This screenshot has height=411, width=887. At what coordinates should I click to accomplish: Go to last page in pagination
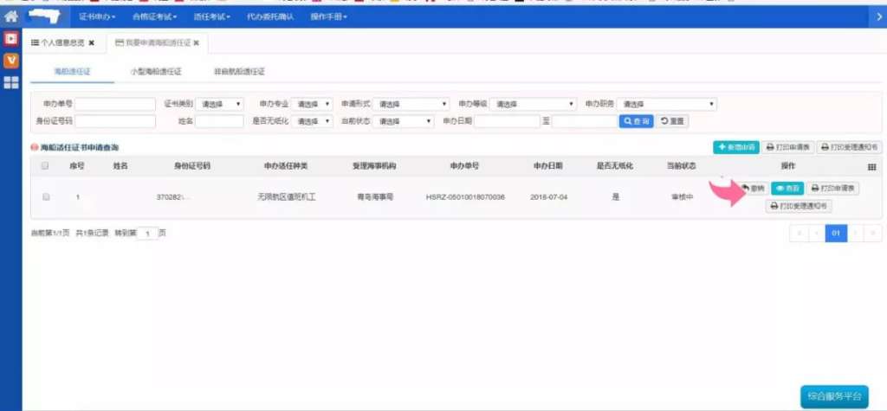tap(873, 233)
